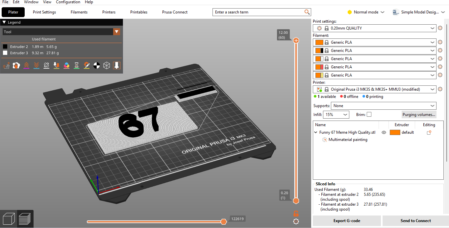Screen dimensions: 449x228
Task: Toggle center of gravity icon in legend
Action: (96, 65)
